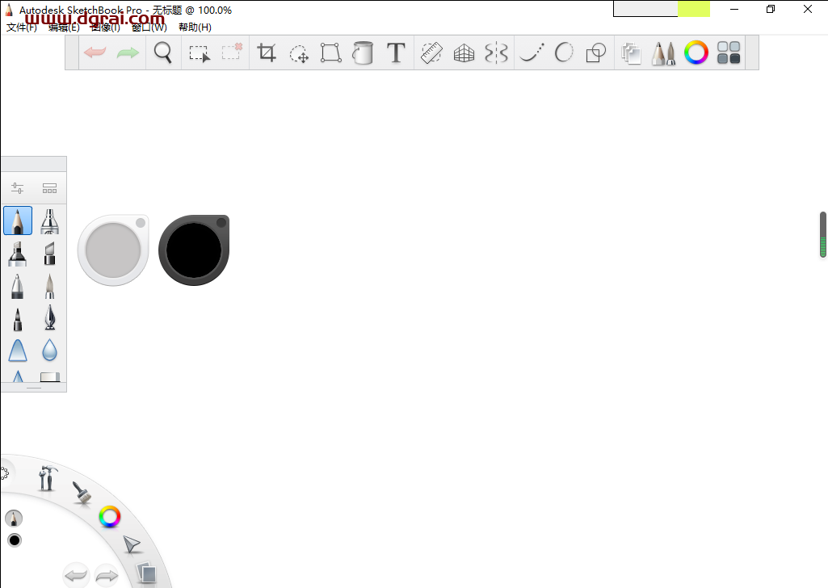Choose the Flood Fill bucket tool
The image size is (828, 588).
point(364,53)
